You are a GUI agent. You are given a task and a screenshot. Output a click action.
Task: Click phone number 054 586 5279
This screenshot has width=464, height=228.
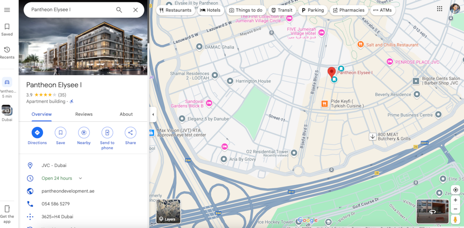coord(56,204)
